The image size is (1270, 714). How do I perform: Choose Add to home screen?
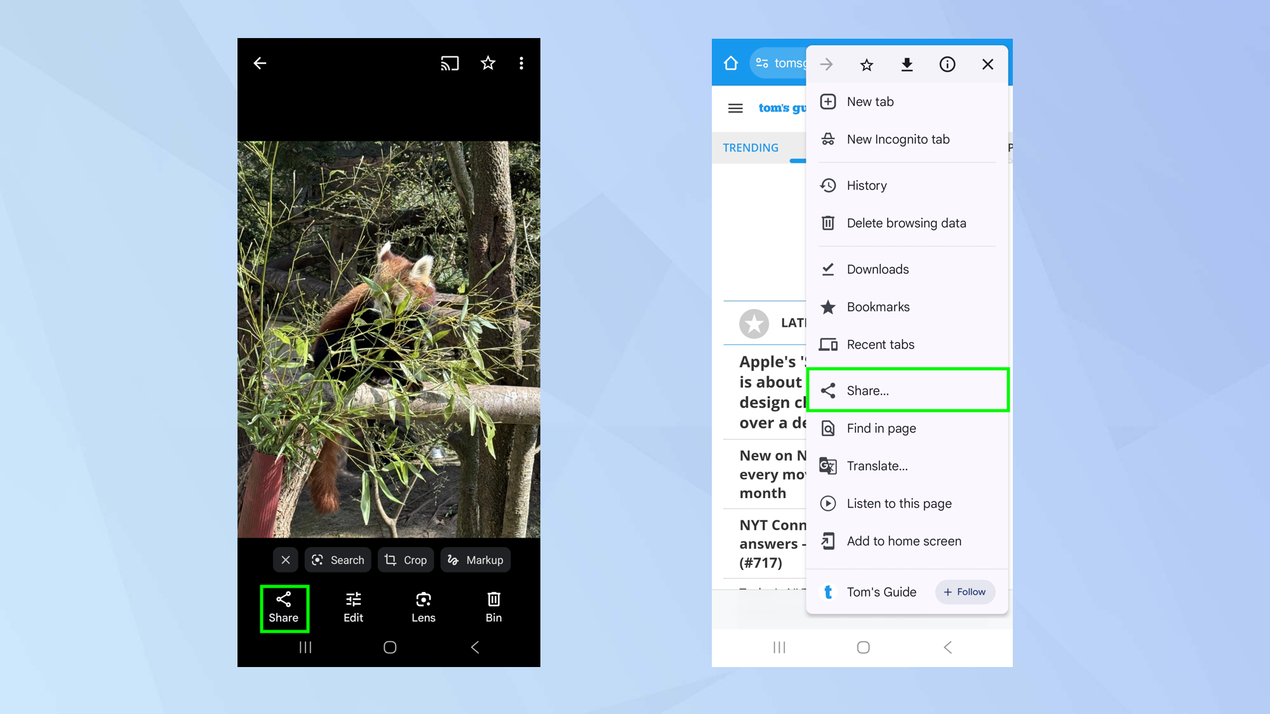[x=903, y=541]
